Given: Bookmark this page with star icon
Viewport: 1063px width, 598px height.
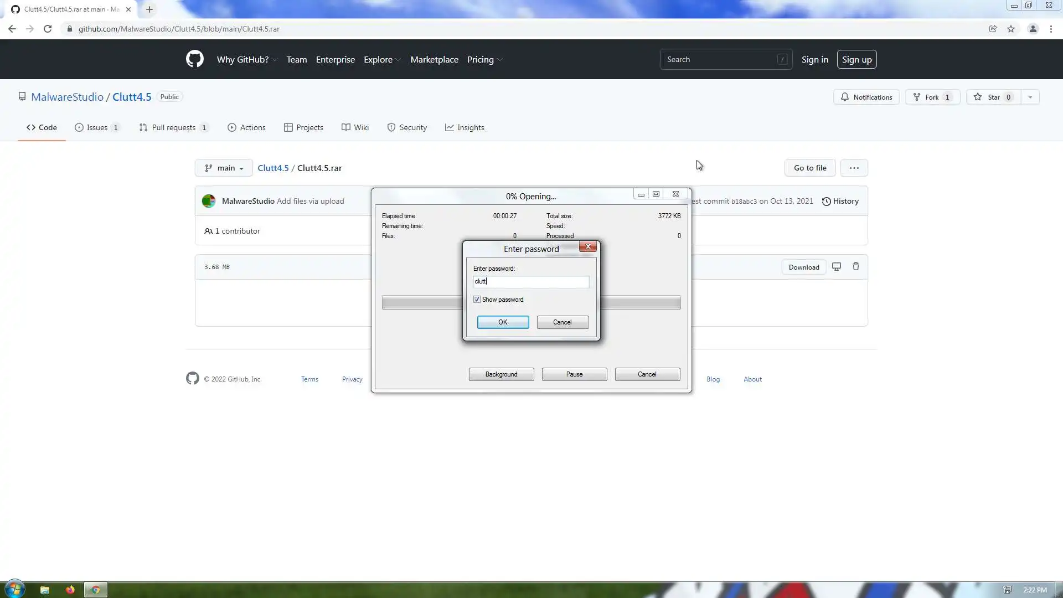Looking at the screenshot, I should coord(1011,29).
